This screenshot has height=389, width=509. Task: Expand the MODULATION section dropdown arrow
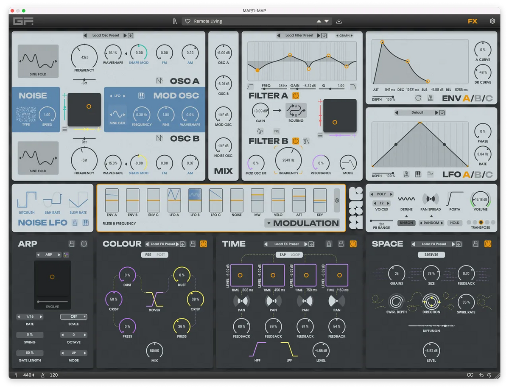(x=268, y=224)
